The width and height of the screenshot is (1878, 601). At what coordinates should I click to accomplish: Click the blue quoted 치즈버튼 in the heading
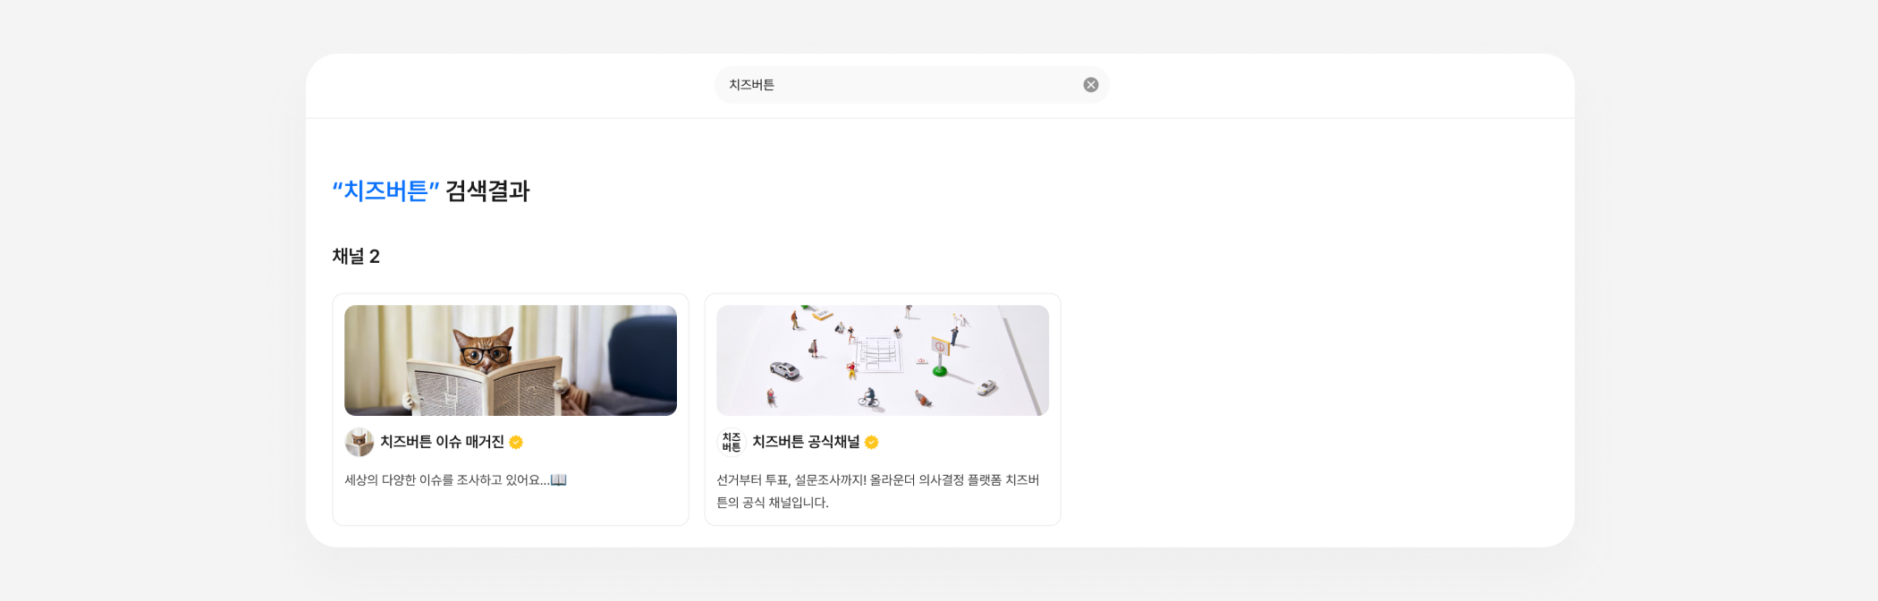click(385, 191)
